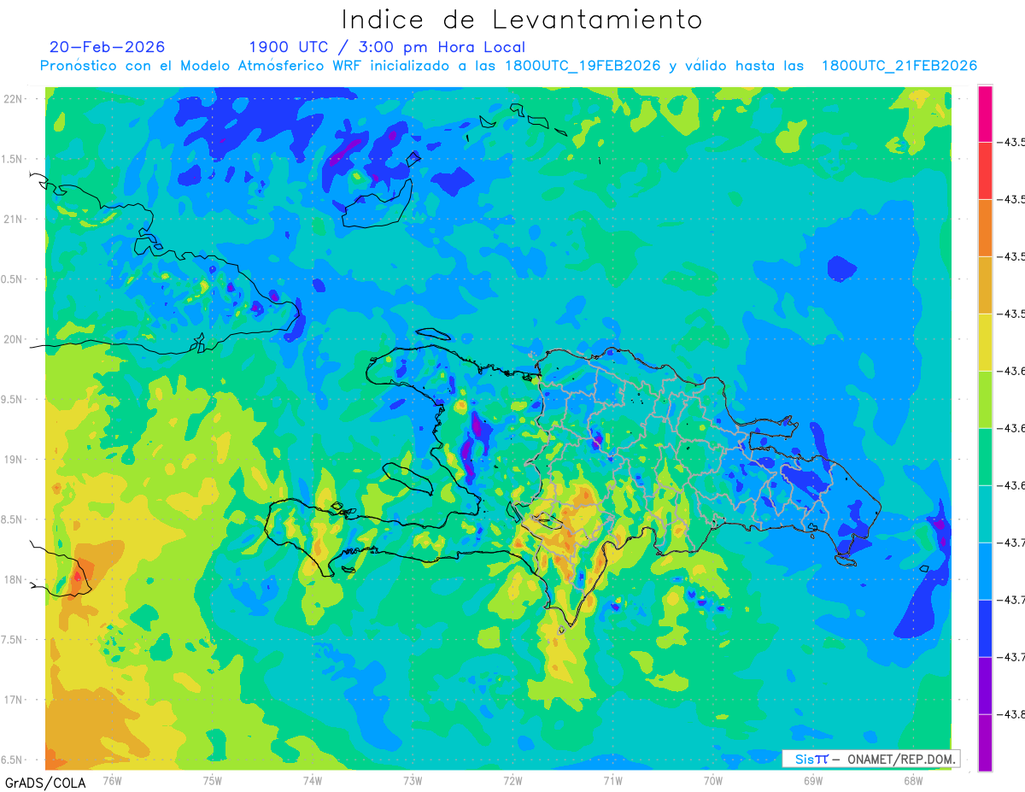
Task: Click the "71W" longitude label
Action: click(612, 780)
